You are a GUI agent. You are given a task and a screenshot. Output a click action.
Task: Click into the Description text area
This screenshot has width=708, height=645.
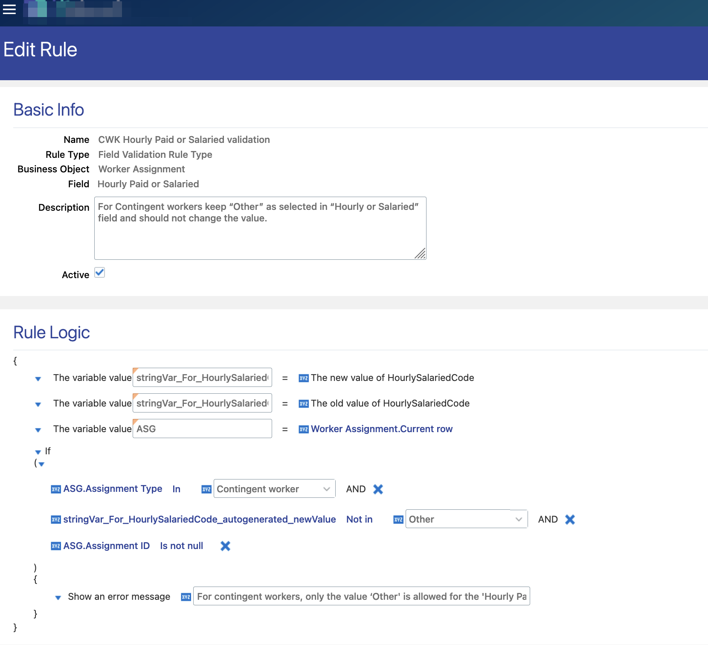[260, 228]
